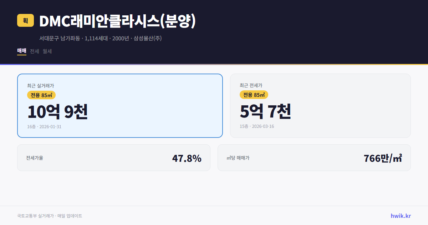This screenshot has width=428, height=225.
Task: Click the yellow underline beneath 매매
Action: [x=21, y=56]
